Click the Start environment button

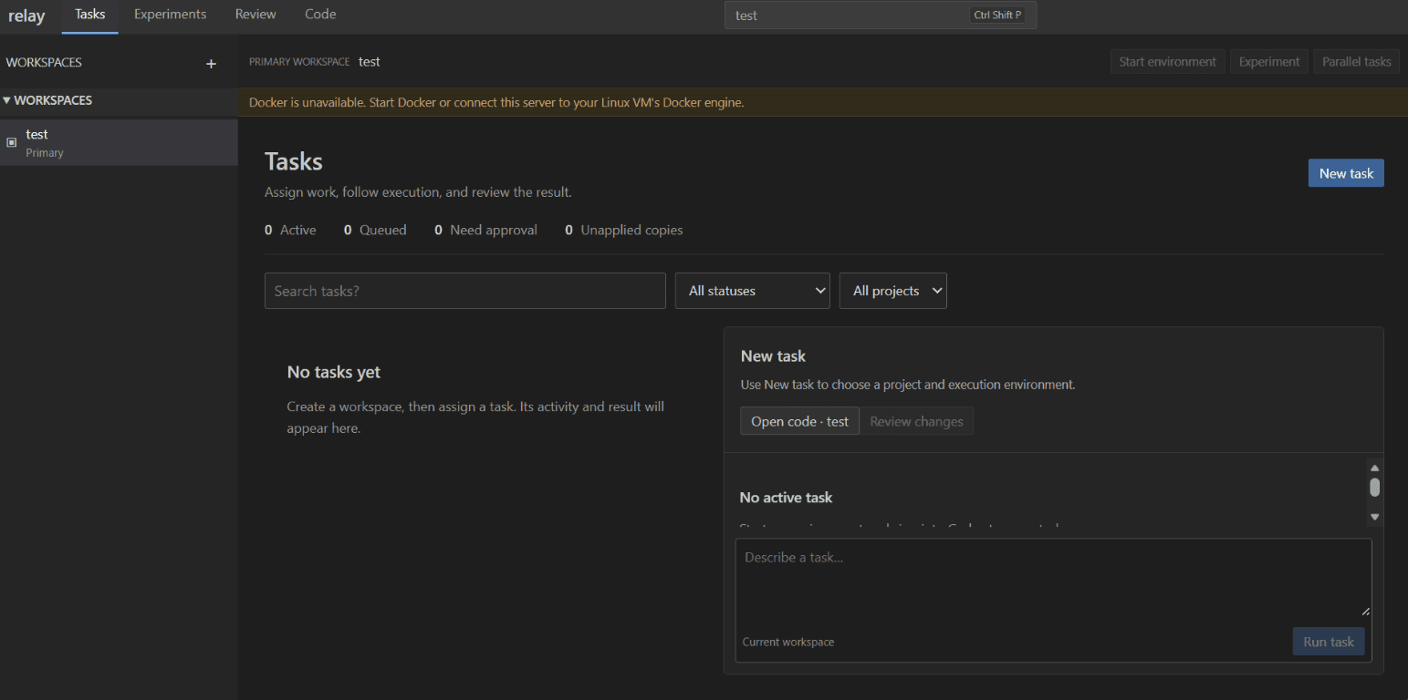click(1167, 62)
